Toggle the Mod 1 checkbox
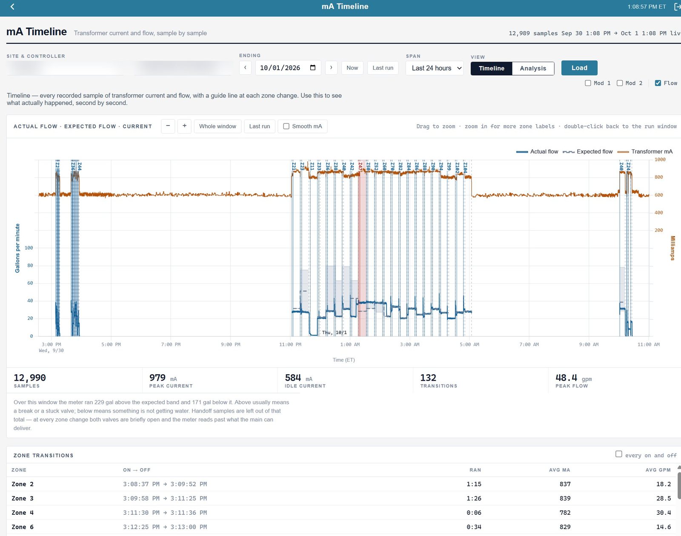The height and width of the screenshot is (536, 681). tap(588, 83)
